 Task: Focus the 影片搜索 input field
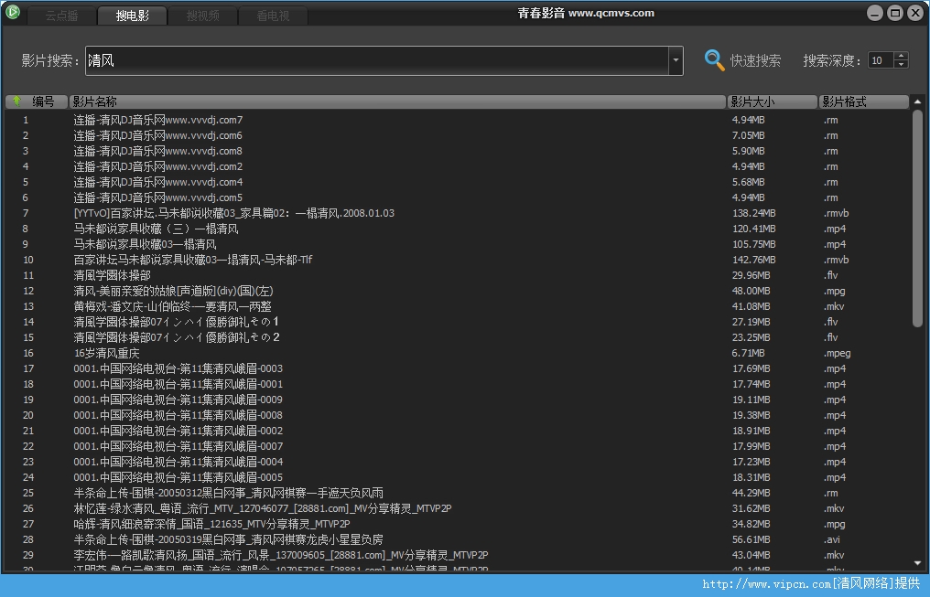coord(377,60)
